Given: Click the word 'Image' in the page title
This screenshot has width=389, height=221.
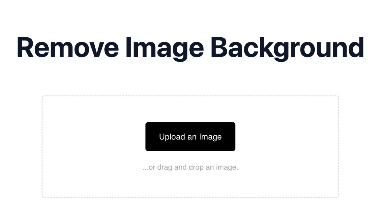Looking at the screenshot, I should coord(165,49).
